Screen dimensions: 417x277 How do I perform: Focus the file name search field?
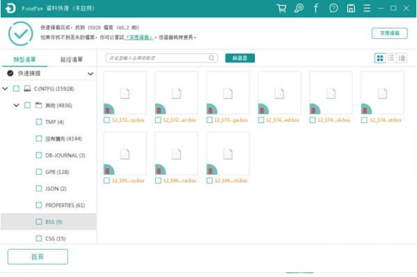pos(161,58)
